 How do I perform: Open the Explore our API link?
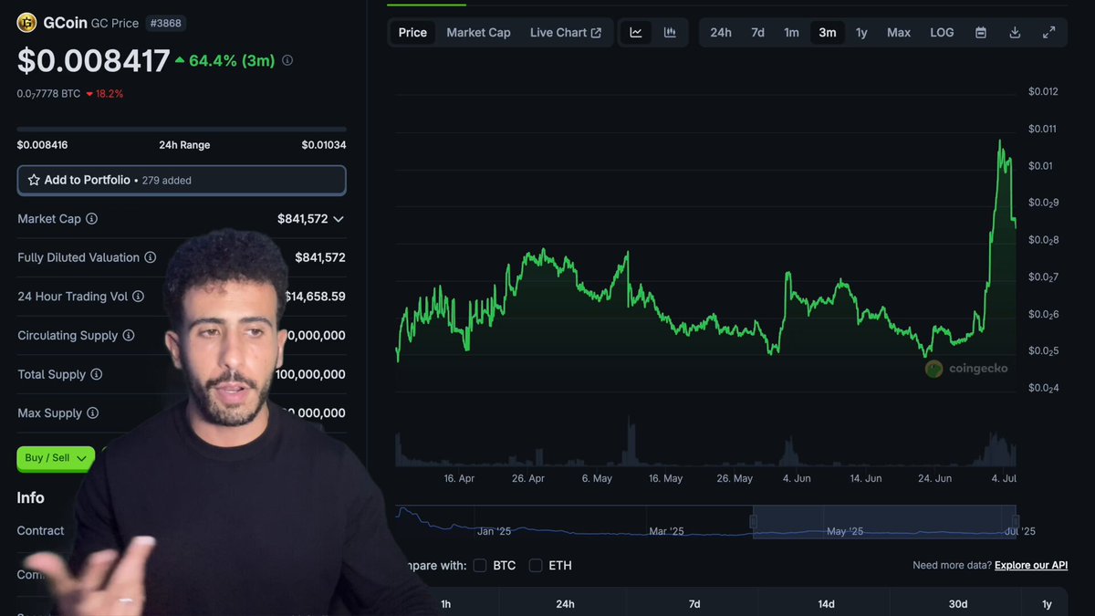click(1031, 566)
